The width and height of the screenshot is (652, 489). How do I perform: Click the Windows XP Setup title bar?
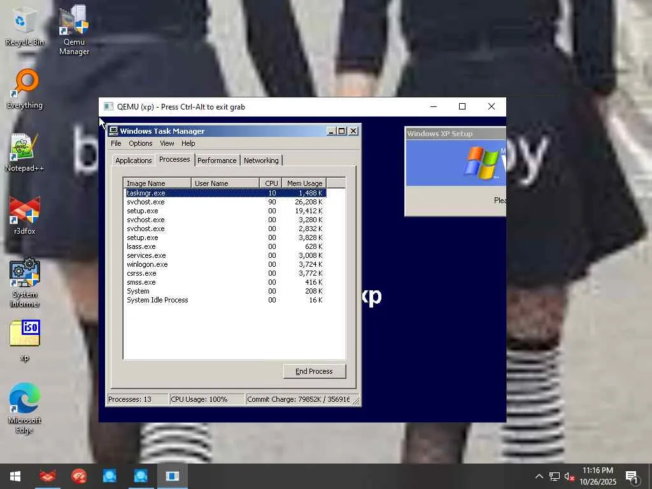(456, 134)
